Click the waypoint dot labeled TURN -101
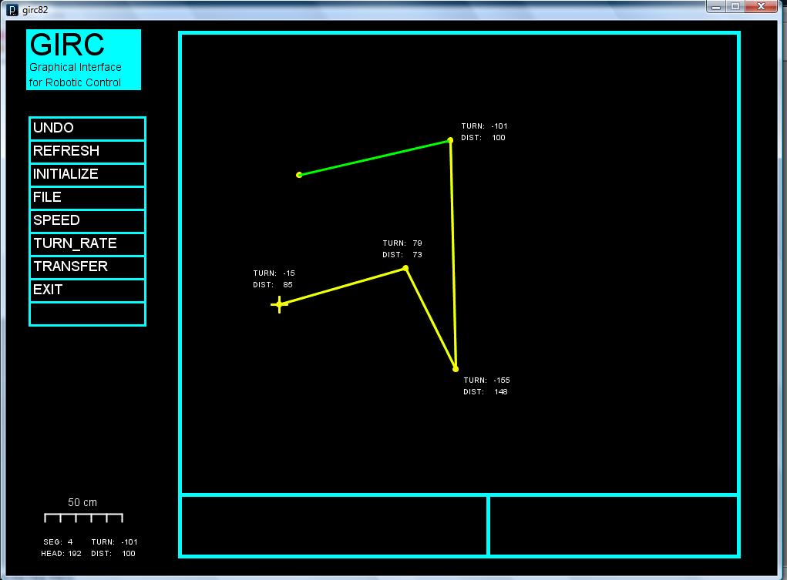The image size is (787, 580). click(x=450, y=140)
